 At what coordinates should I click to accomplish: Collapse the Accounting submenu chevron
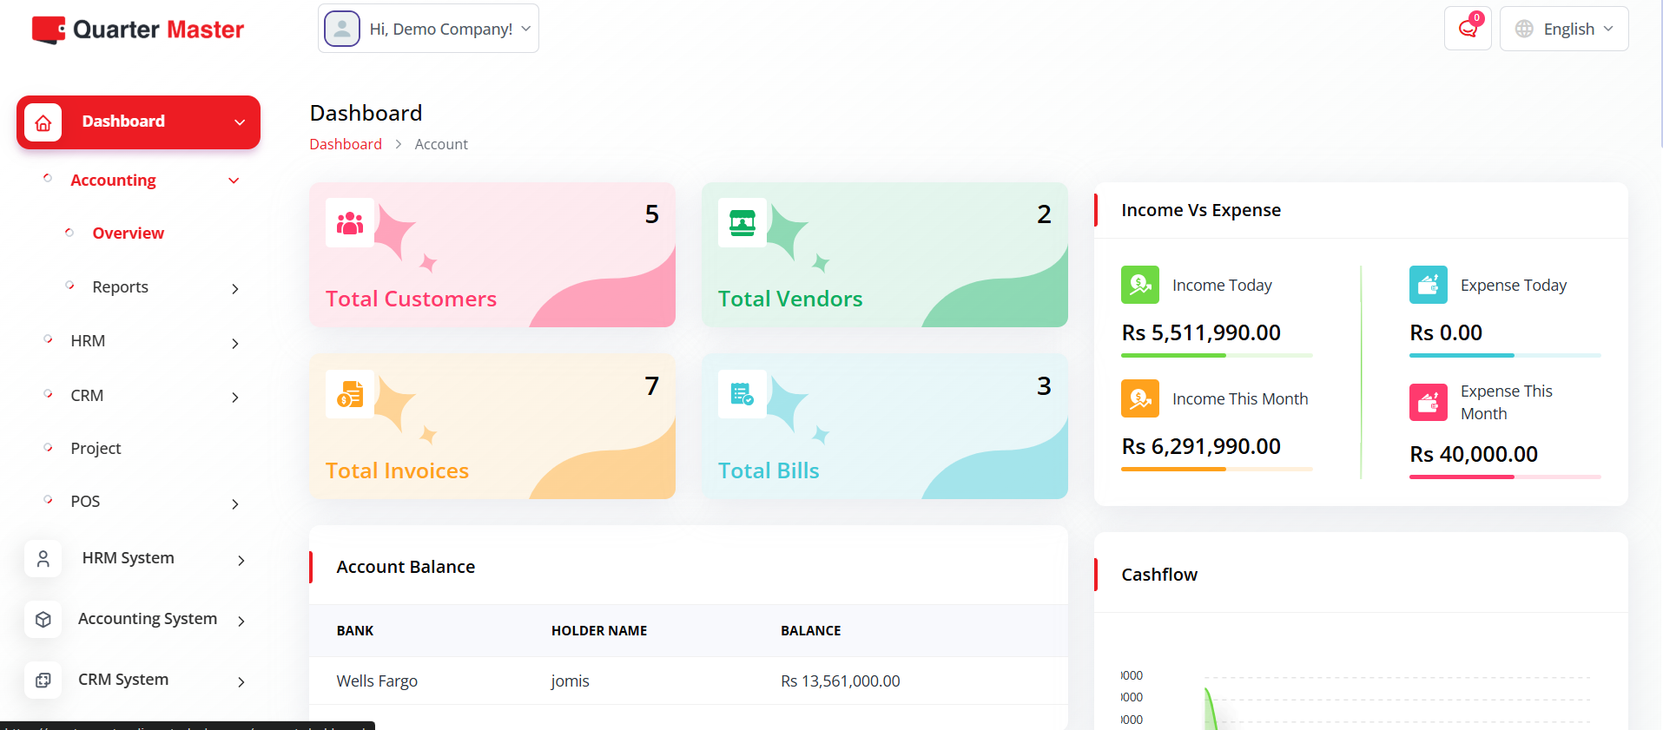click(x=234, y=181)
